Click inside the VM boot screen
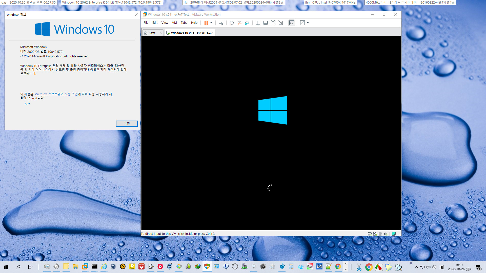Image resolution: width=486 pixels, height=273 pixels. click(x=271, y=133)
